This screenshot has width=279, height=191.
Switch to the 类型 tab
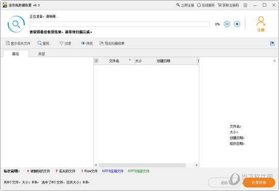[42, 54]
